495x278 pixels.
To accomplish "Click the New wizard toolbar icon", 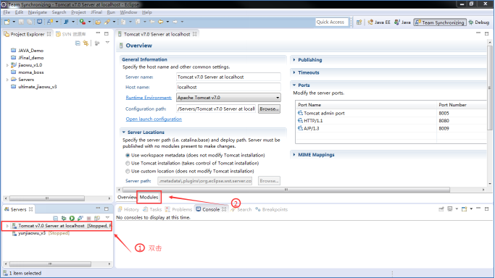I will pyautogui.click(x=7, y=22).
